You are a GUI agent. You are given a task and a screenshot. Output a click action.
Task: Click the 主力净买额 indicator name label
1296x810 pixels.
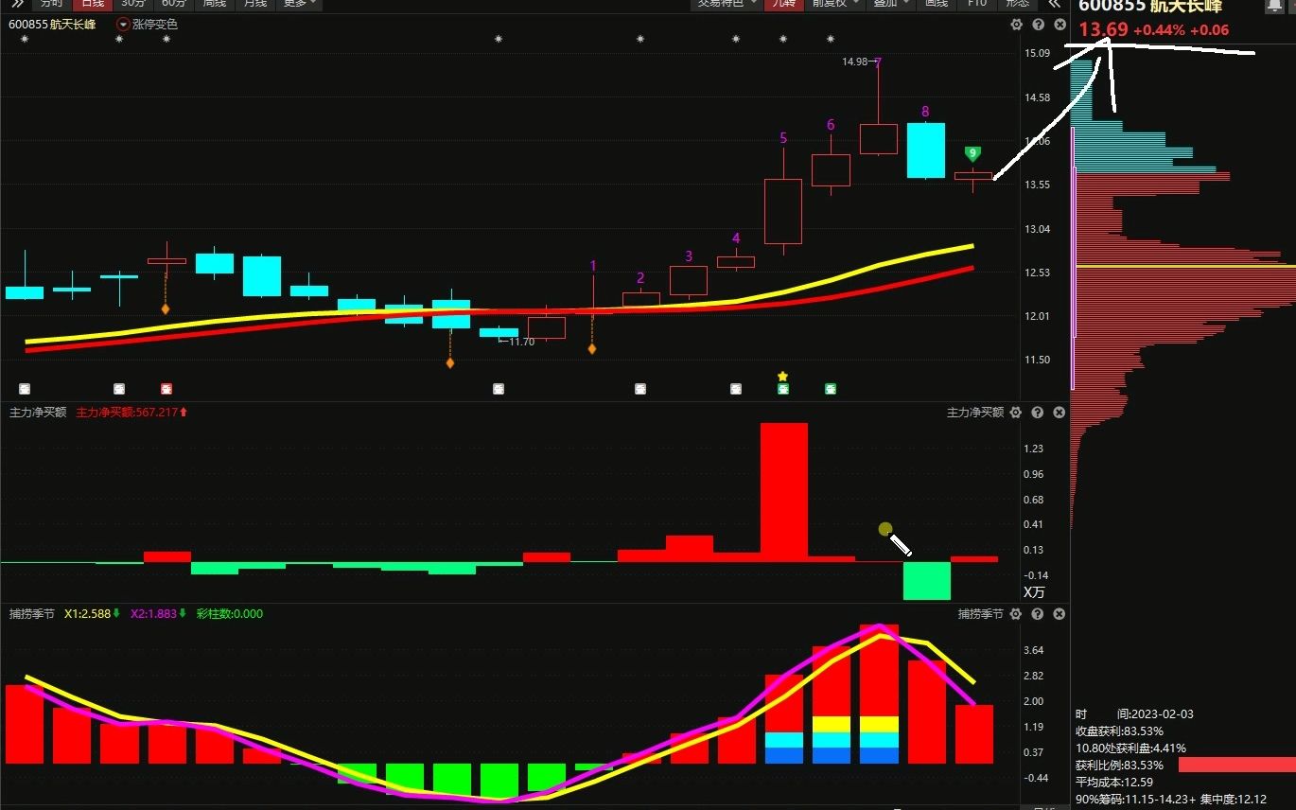point(38,413)
